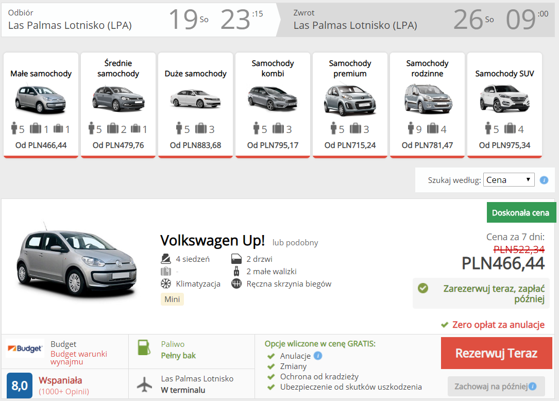Select the Samochody SUV category card

504,105
